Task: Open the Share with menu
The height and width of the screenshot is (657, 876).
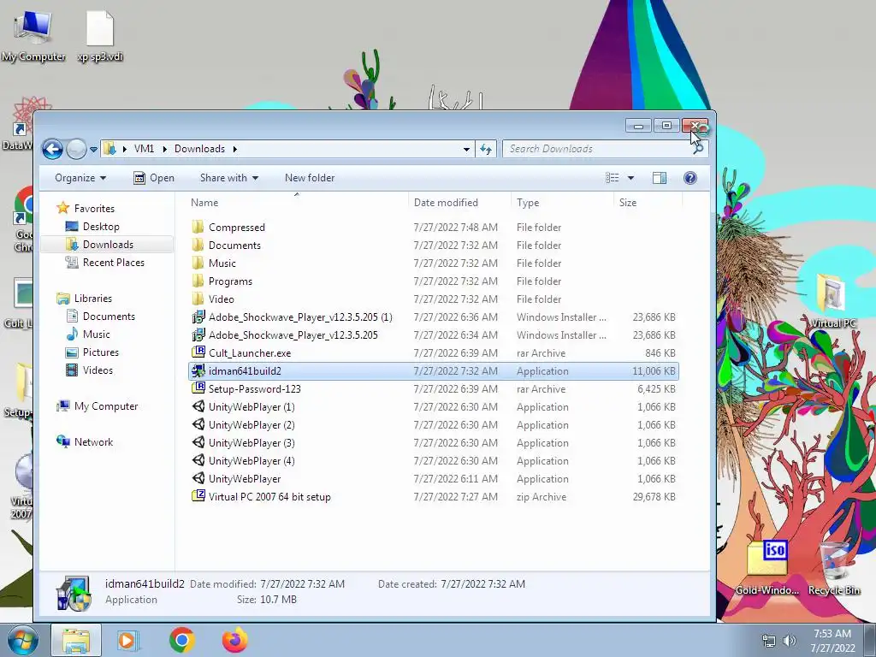Action: pos(229,178)
